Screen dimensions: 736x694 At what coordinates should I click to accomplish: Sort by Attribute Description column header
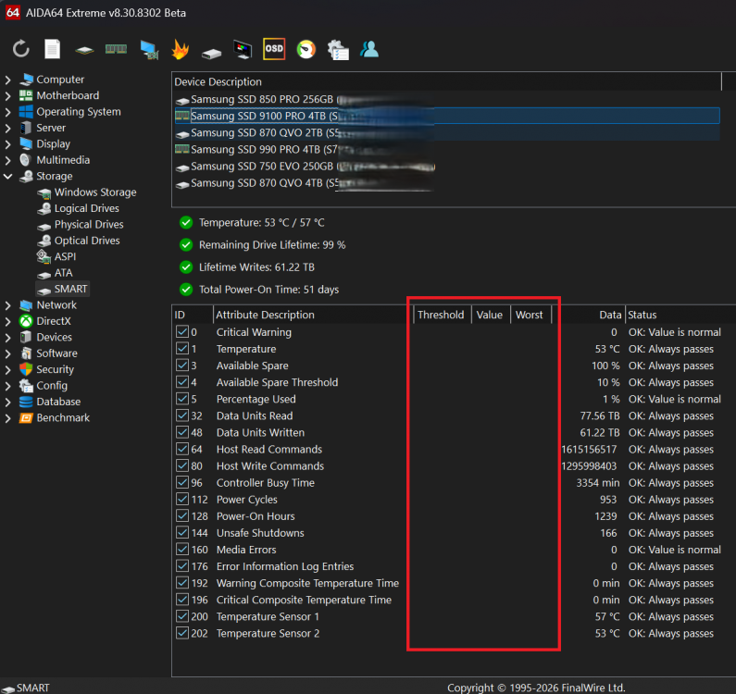point(313,315)
